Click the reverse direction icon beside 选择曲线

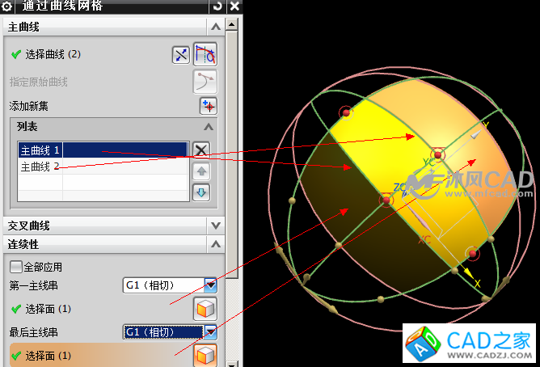[x=181, y=55]
